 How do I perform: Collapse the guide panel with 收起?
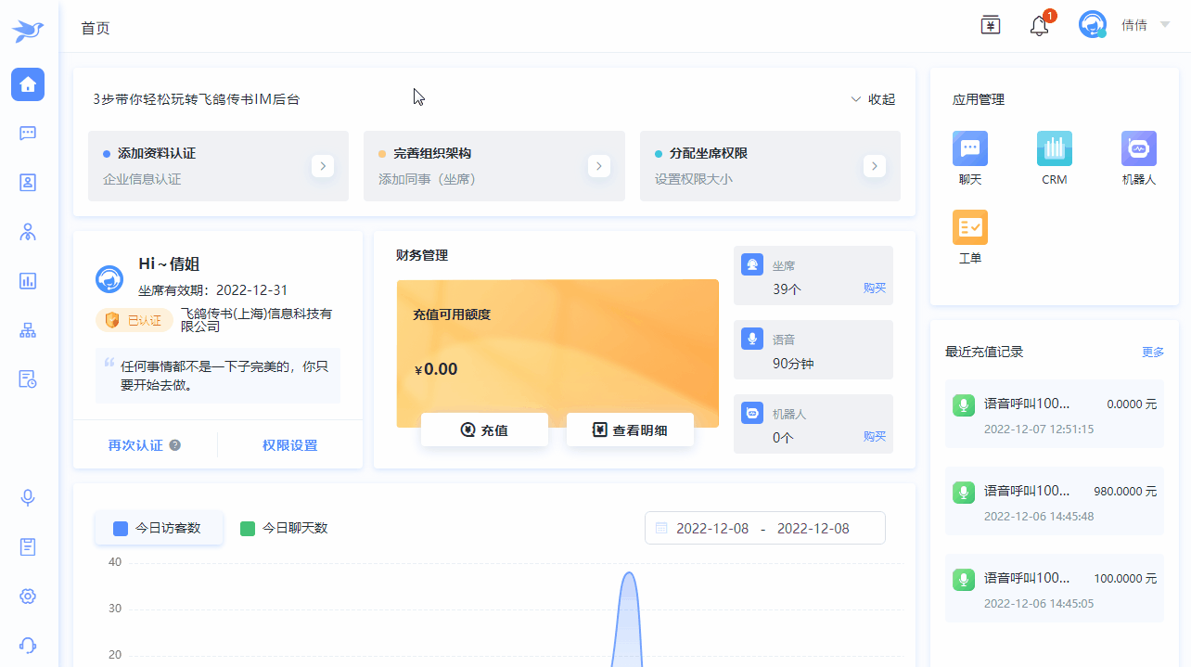(873, 99)
